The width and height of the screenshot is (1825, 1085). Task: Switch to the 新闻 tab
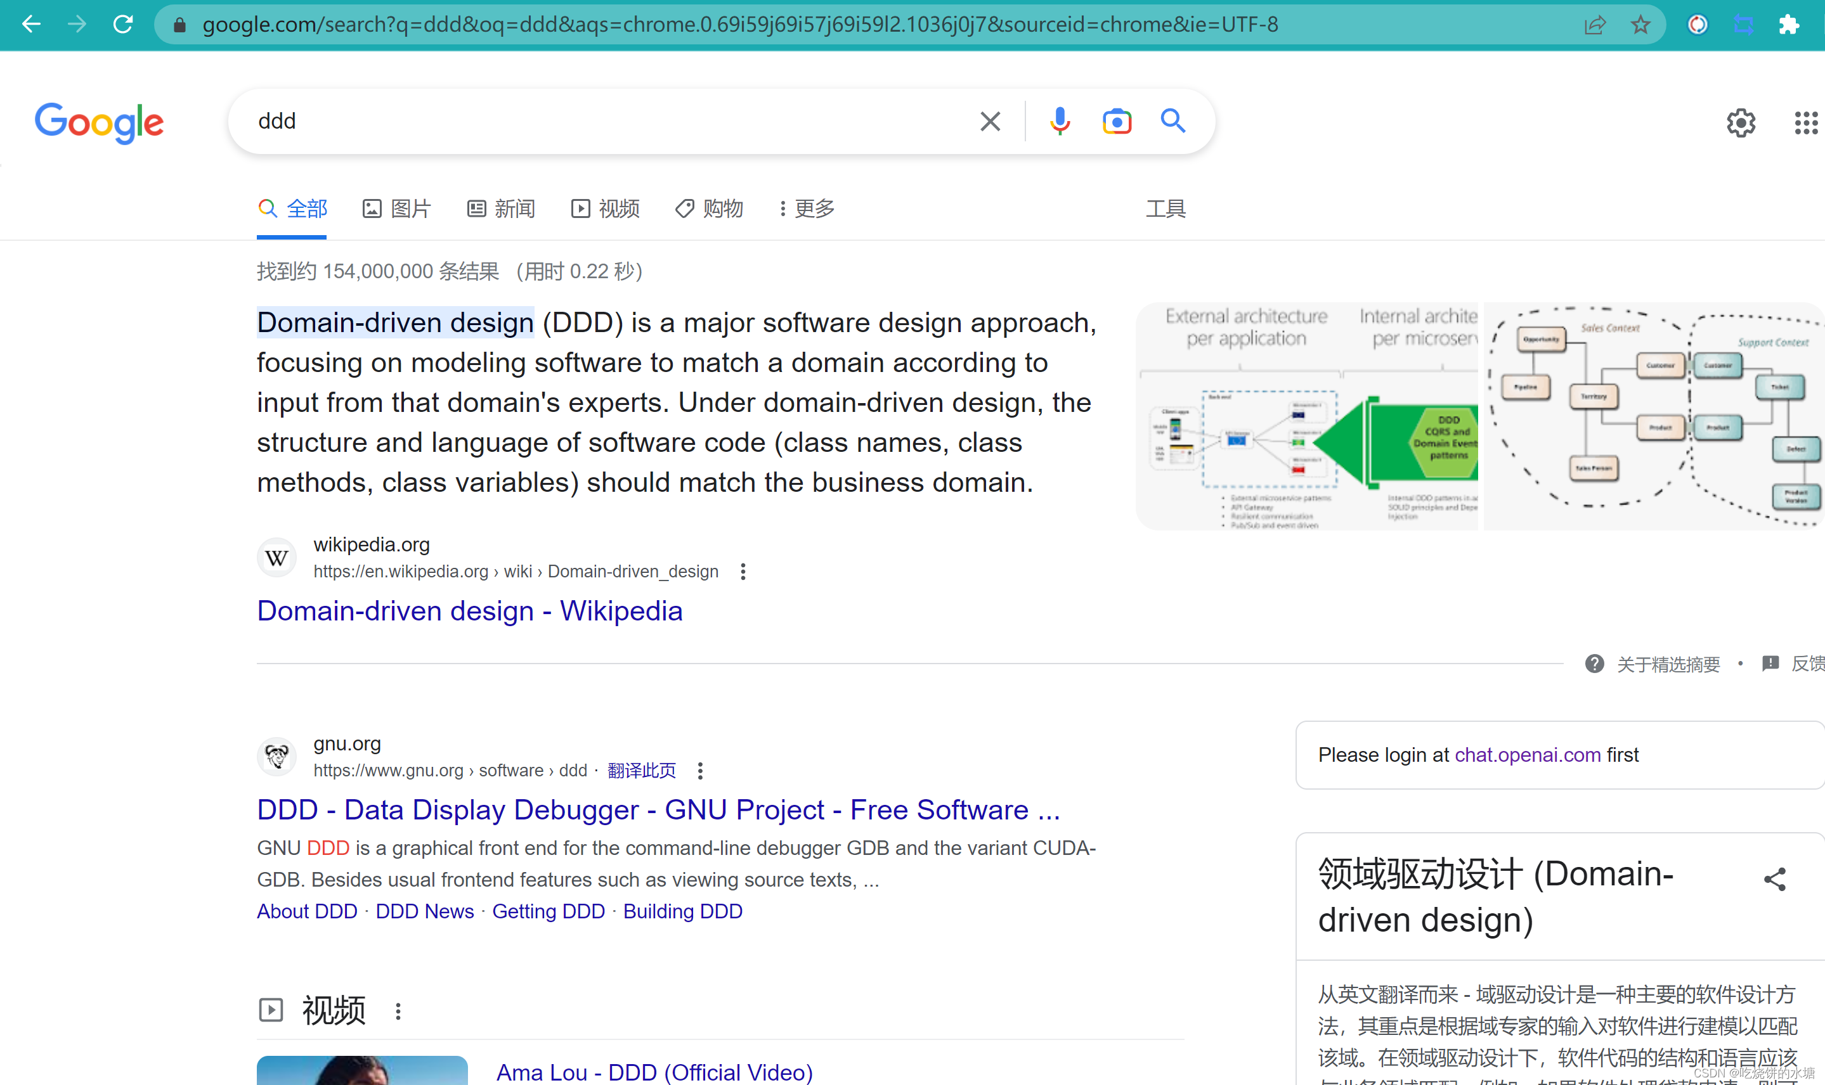coord(501,209)
